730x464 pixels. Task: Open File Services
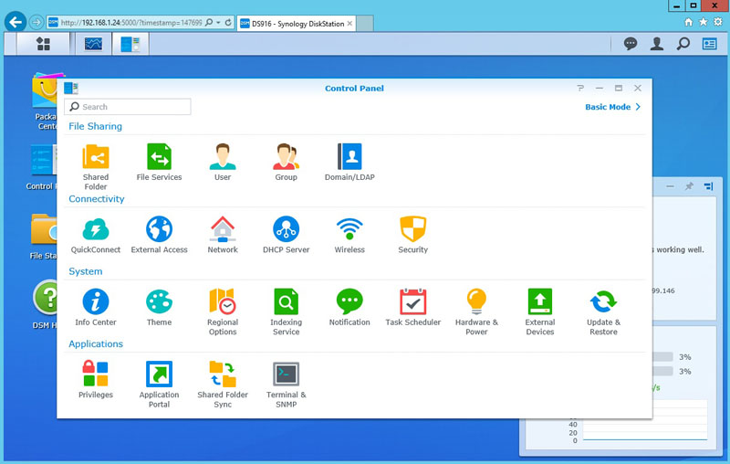pos(159,162)
